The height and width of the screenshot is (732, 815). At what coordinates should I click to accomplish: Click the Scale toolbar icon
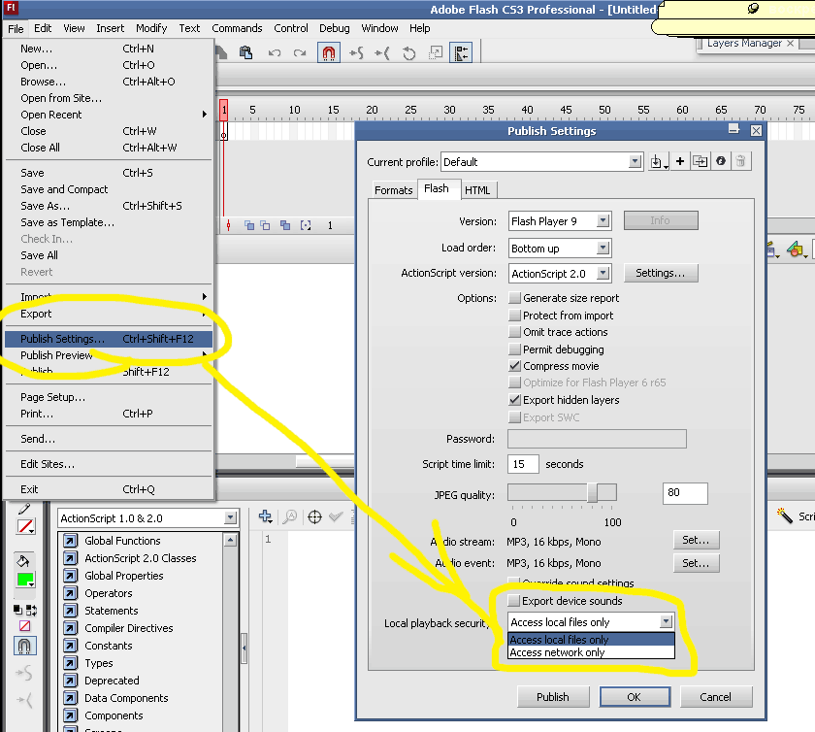click(436, 52)
